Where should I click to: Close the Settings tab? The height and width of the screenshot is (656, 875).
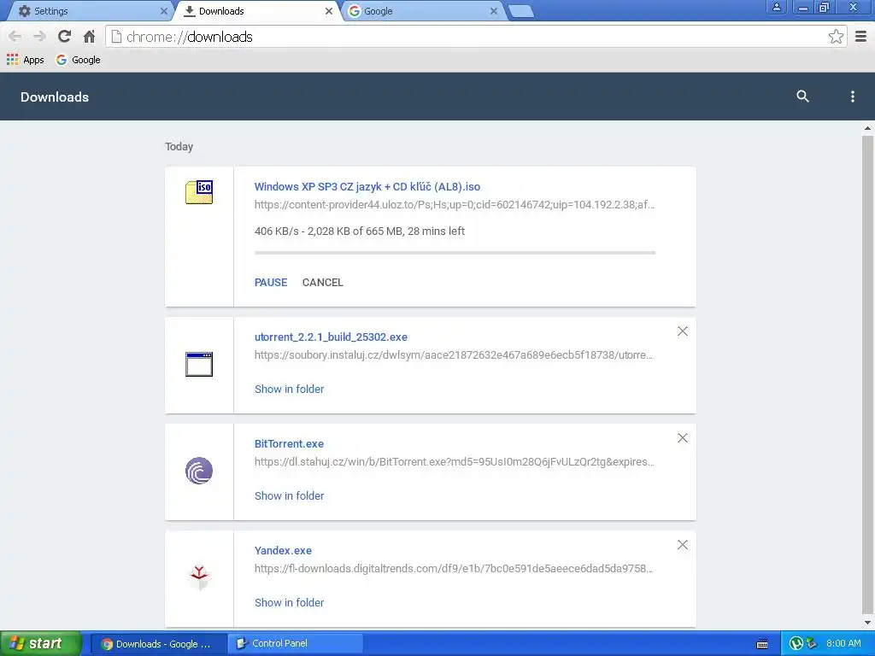pyautogui.click(x=163, y=11)
